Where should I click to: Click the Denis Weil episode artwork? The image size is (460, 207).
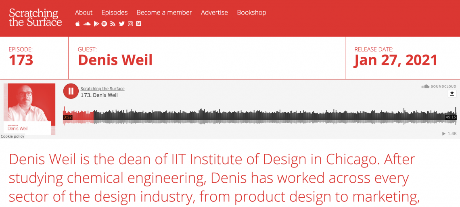pos(29,109)
